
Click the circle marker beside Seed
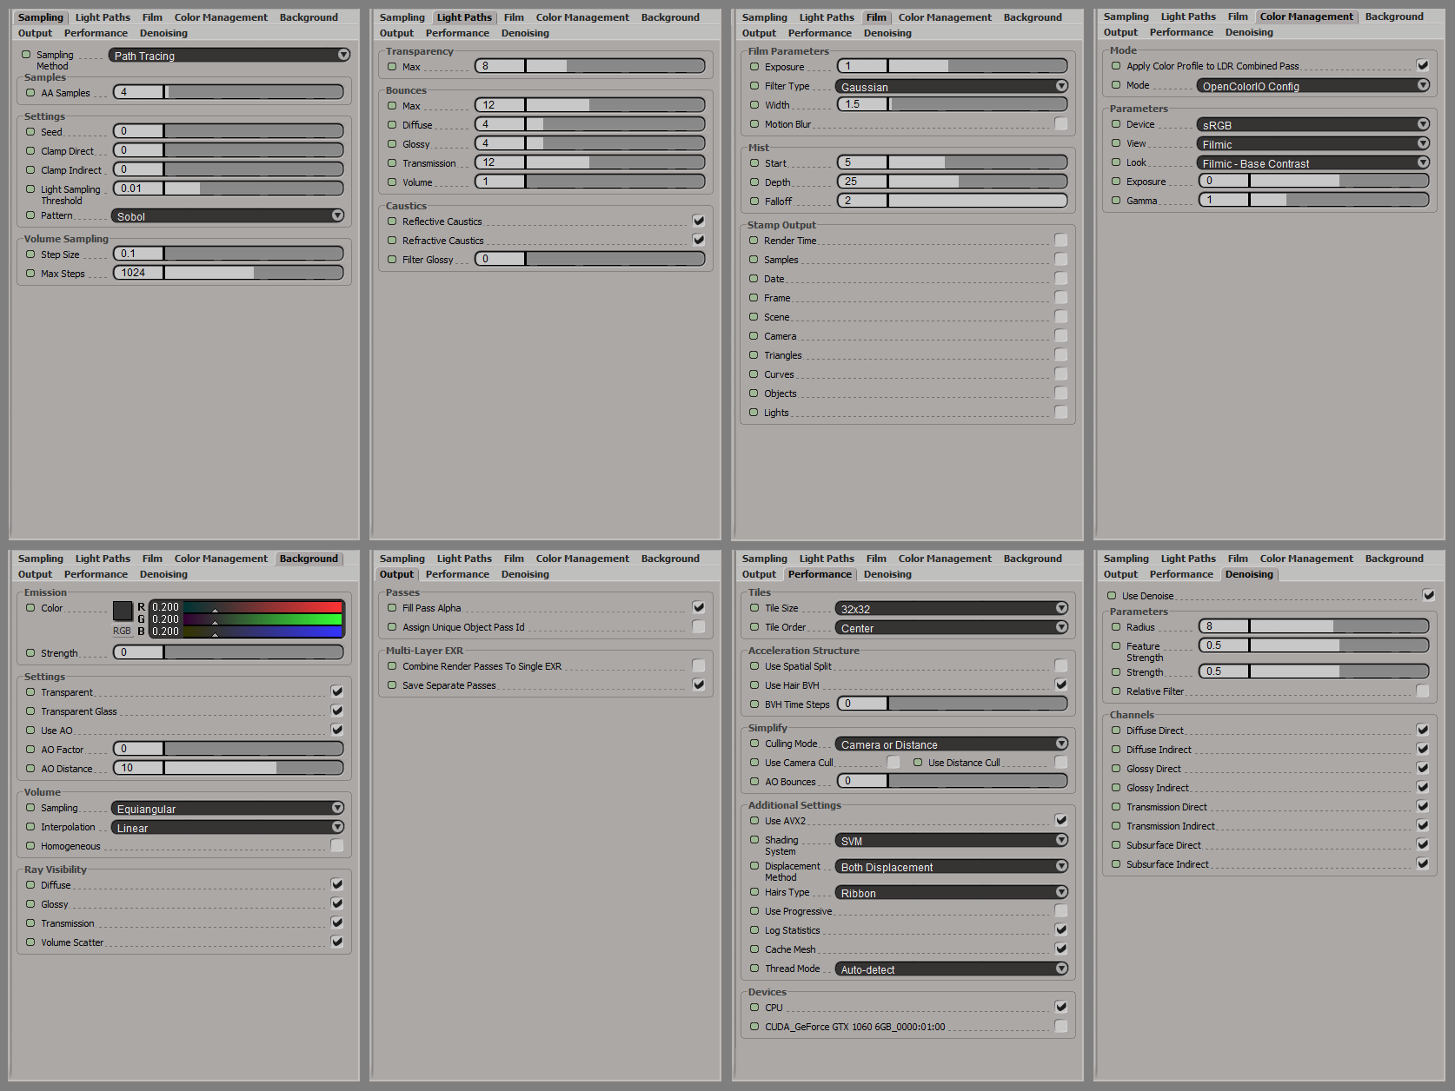[30, 132]
